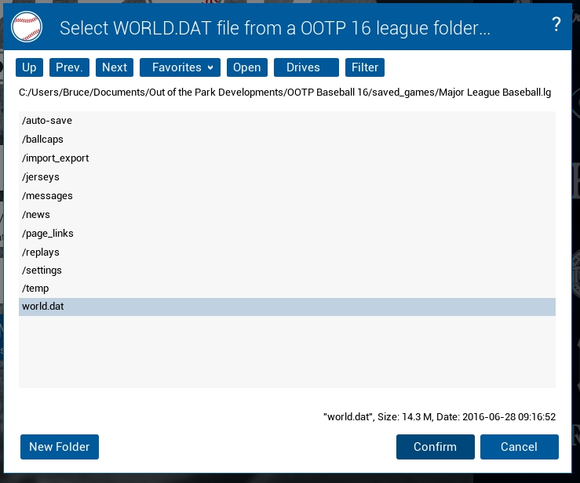Open the Filter options
The width and height of the screenshot is (580, 483).
(x=365, y=67)
